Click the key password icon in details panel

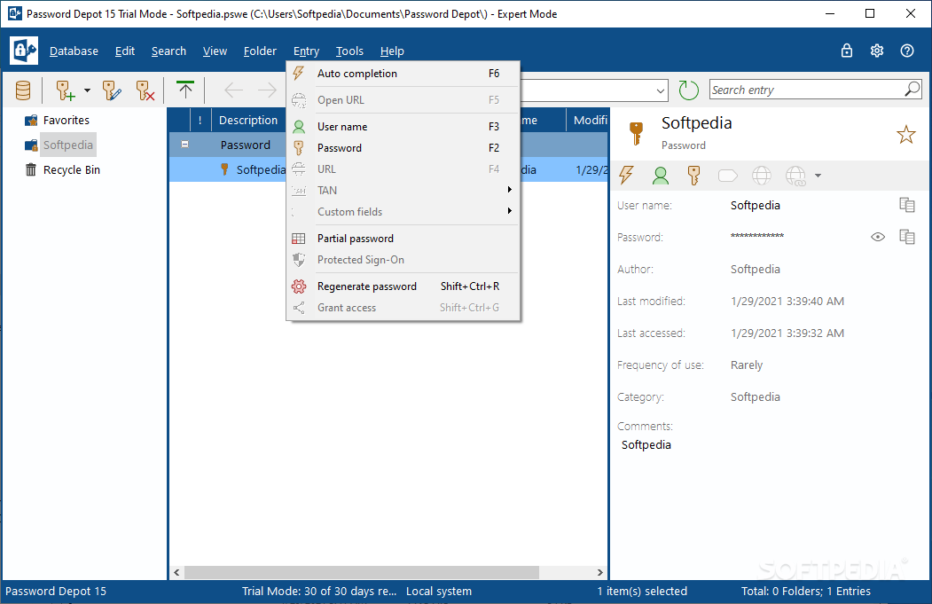[x=693, y=176]
